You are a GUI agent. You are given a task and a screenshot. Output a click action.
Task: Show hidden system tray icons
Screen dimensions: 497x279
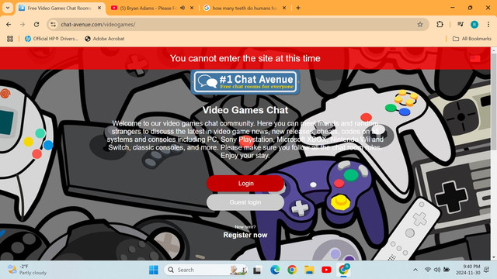point(415,270)
